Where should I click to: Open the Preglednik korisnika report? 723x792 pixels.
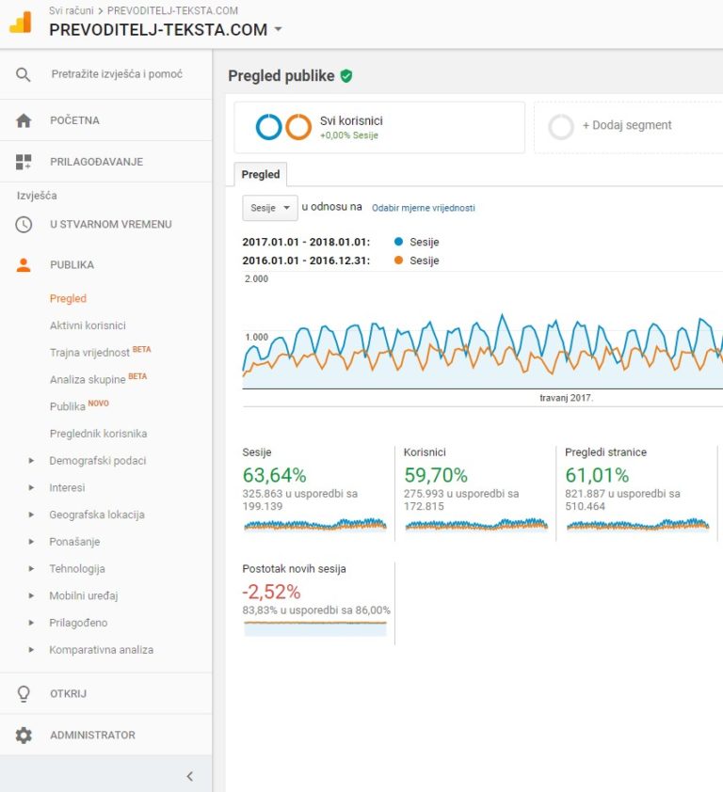98,434
